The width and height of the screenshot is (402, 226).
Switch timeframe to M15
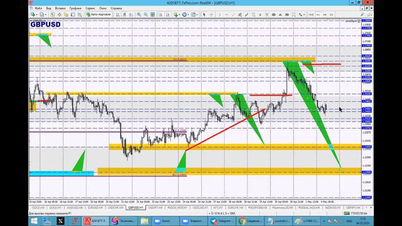[312, 14]
